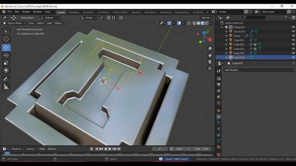This screenshot has height=166, width=296.
Task: Click the timeline play button
Action: point(110,149)
